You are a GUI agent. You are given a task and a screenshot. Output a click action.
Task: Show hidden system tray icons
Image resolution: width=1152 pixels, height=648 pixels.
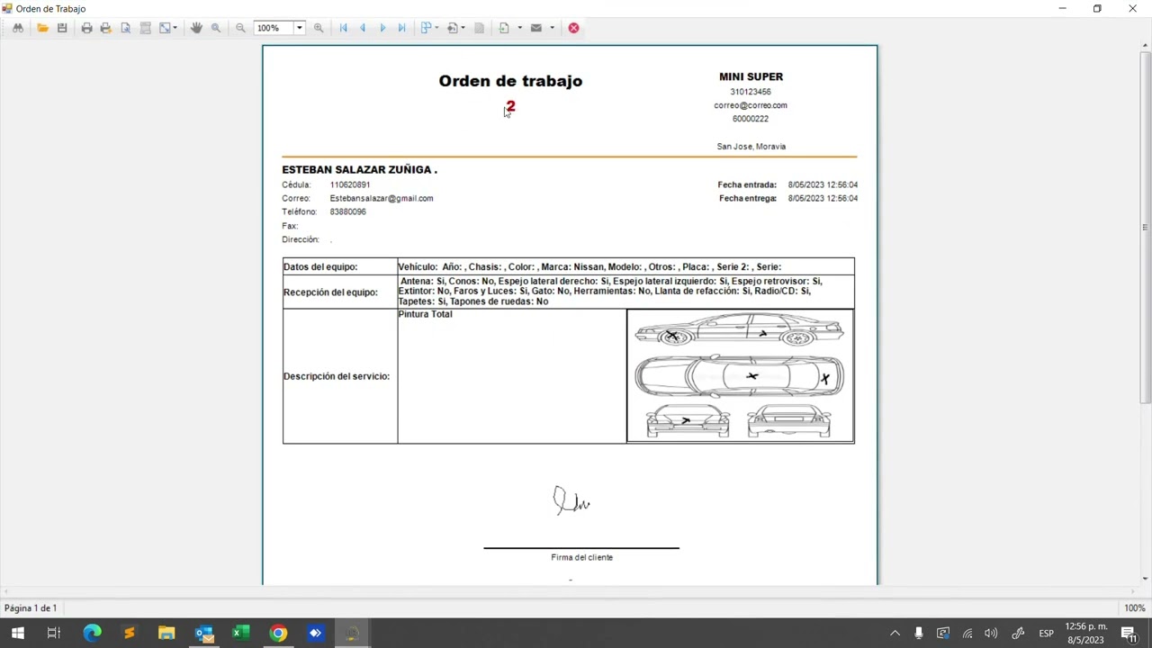(895, 633)
